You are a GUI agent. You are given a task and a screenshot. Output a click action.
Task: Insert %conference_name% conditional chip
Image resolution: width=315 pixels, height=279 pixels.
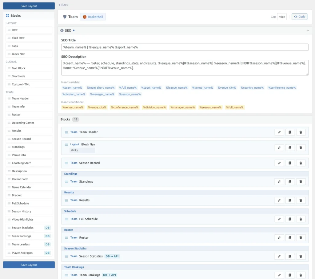(125, 107)
